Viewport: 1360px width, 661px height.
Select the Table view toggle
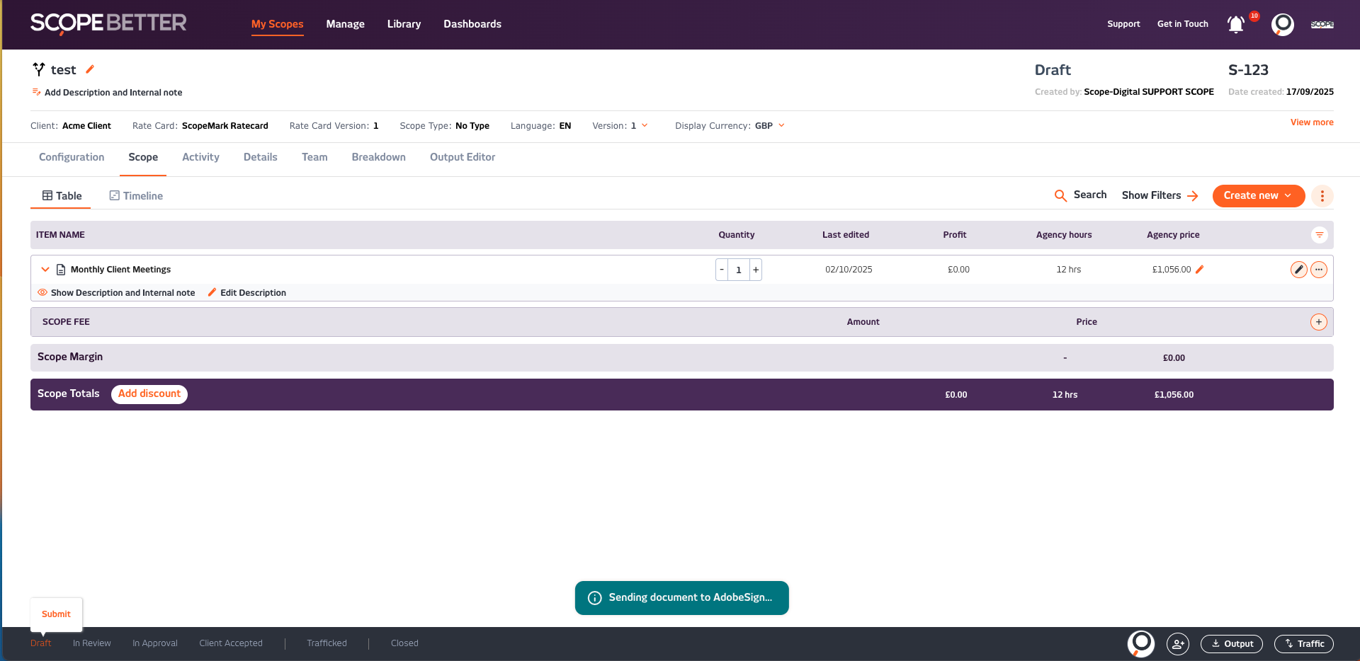60,195
